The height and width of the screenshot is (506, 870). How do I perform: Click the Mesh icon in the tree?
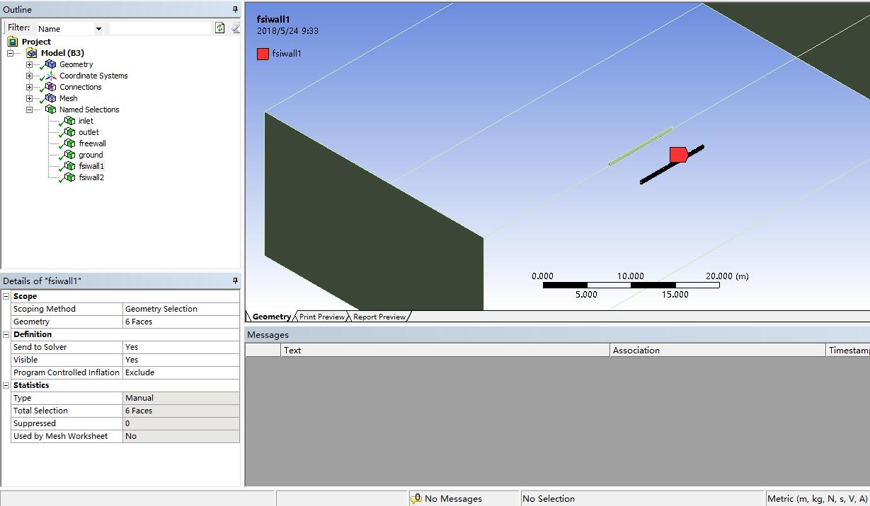[x=50, y=98]
